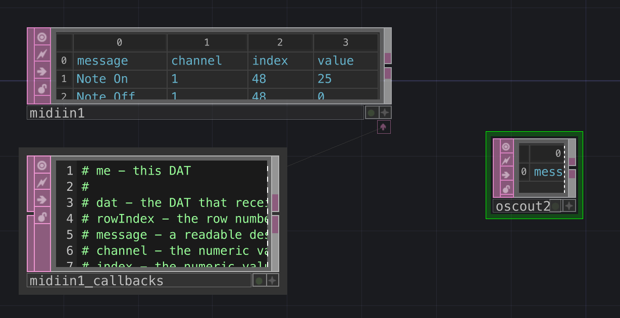Click the '# message - a readable' comment line
Image resolution: width=620 pixels, height=318 pixels.
[x=174, y=235]
